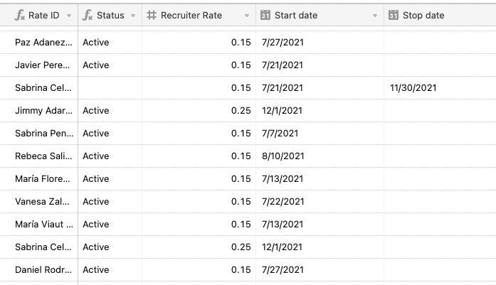Select María Viaut's 0.15 recruiter rate cell

[199, 225]
